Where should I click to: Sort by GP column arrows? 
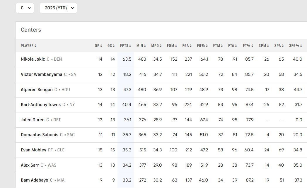tap(101, 46)
